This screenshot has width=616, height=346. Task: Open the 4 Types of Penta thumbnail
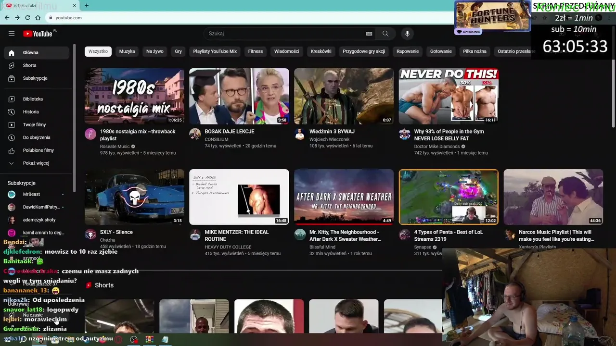pyautogui.click(x=449, y=197)
